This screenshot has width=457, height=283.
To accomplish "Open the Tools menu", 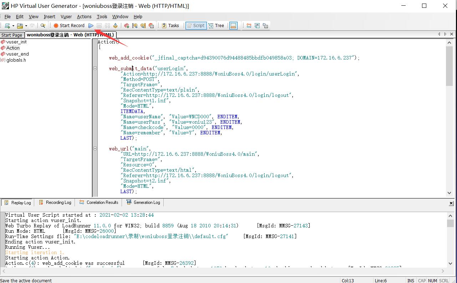I will [x=102, y=16].
